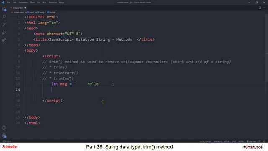This screenshot has width=268, height=151.
Task: Click CRLF end of line selector
Action: point(234,141)
